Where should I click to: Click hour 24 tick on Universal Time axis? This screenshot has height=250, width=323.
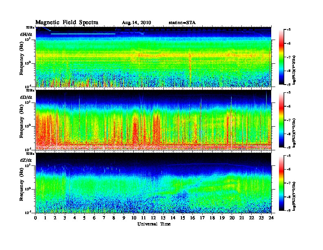pyautogui.click(x=271, y=218)
